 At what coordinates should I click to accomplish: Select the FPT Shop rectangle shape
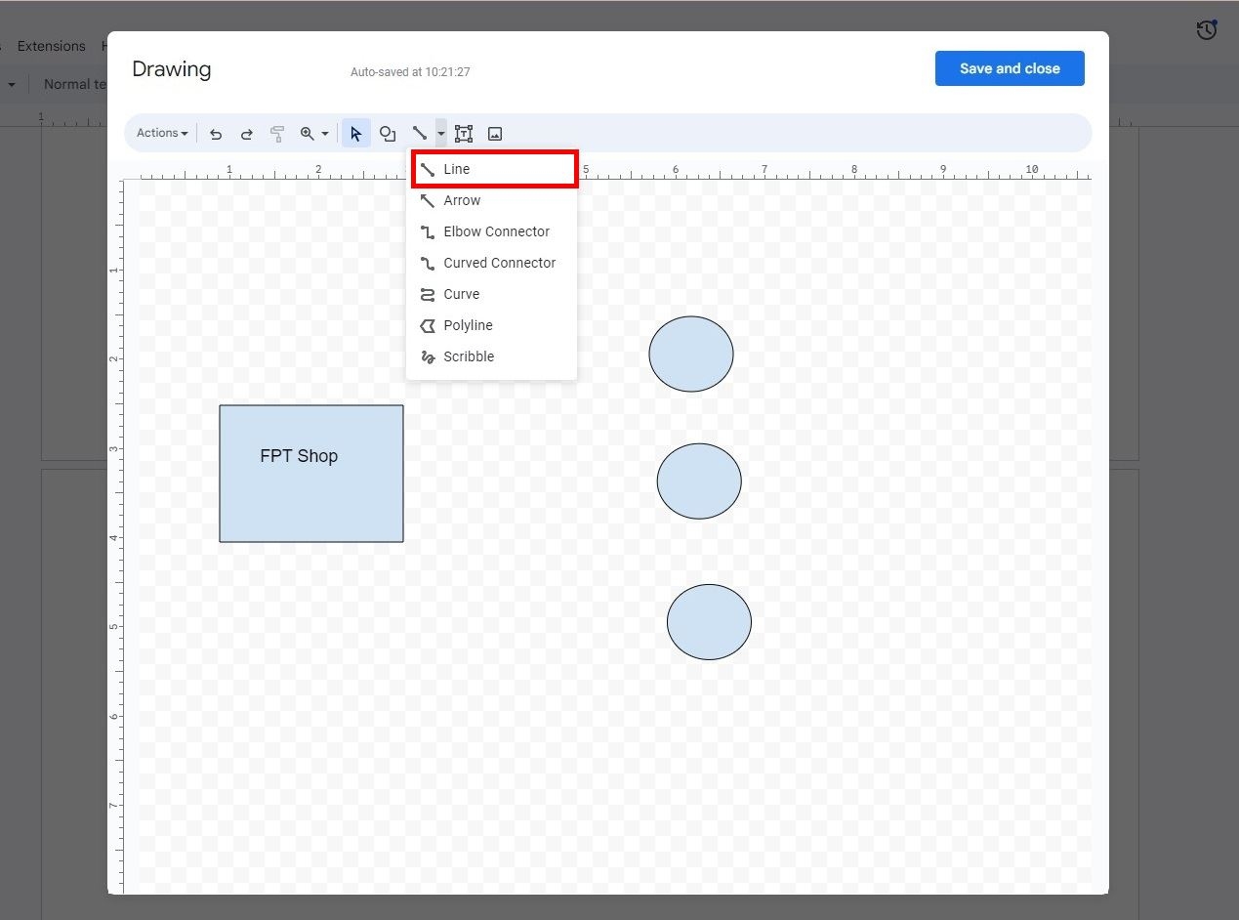tap(311, 474)
